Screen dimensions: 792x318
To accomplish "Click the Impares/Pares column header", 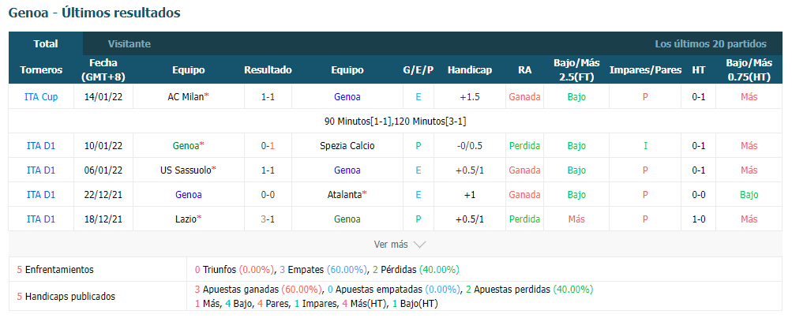I will (645, 70).
